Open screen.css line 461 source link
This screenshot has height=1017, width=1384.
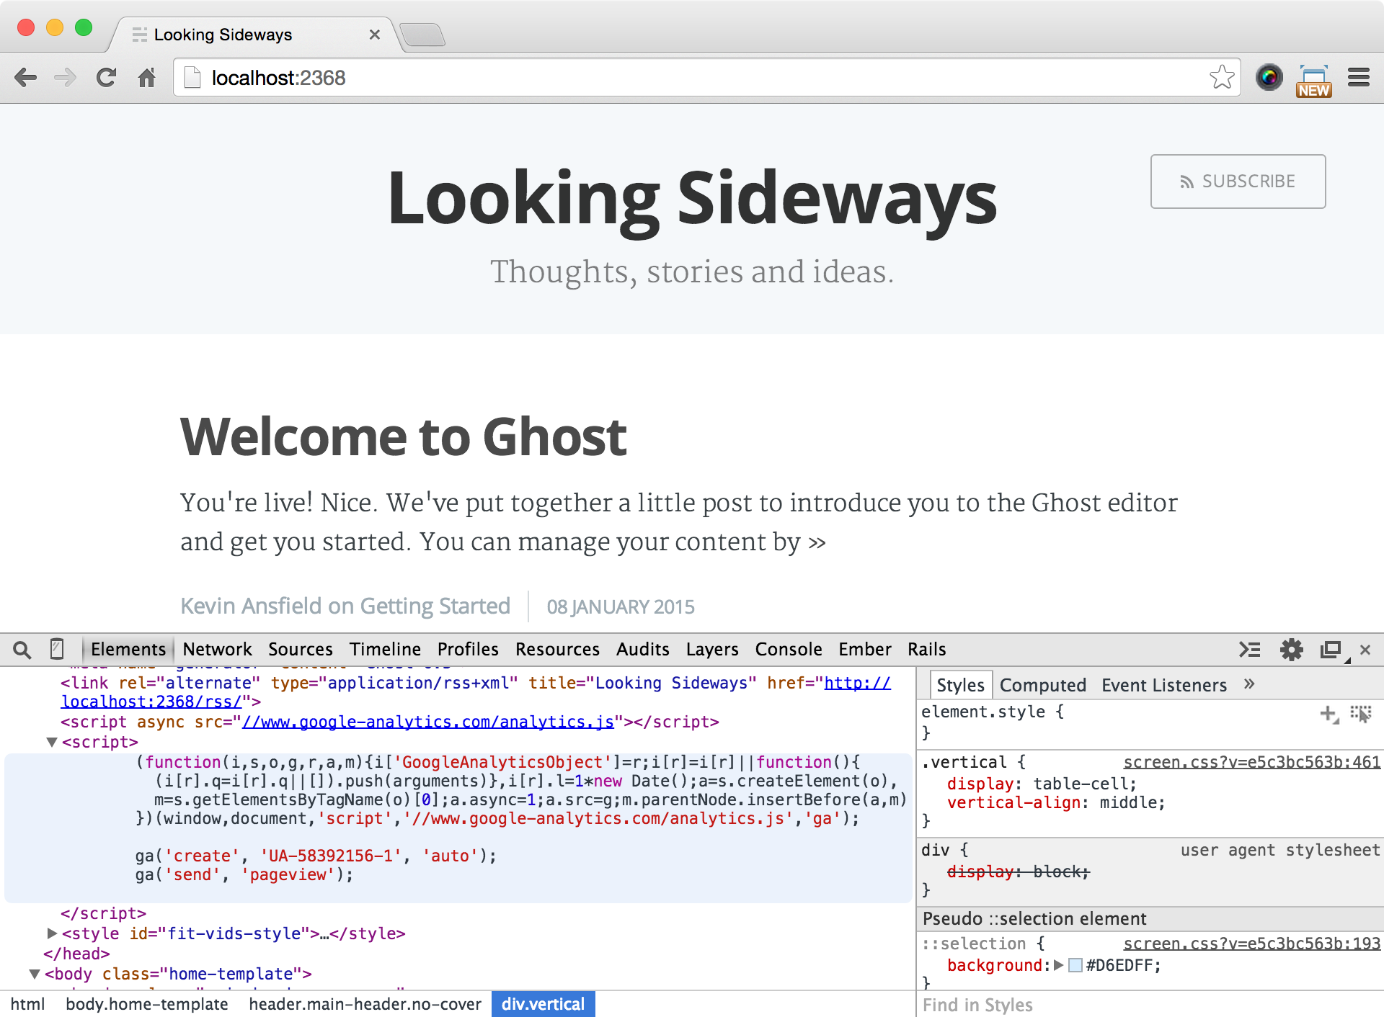(1251, 762)
